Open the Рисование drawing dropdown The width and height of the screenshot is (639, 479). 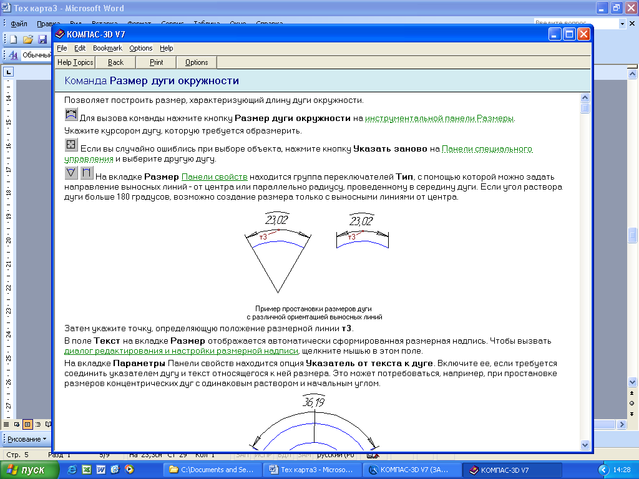pyautogui.click(x=27, y=439)
